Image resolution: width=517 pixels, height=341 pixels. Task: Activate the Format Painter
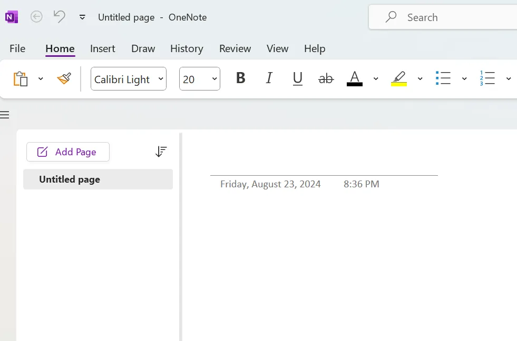pos(64,78)
